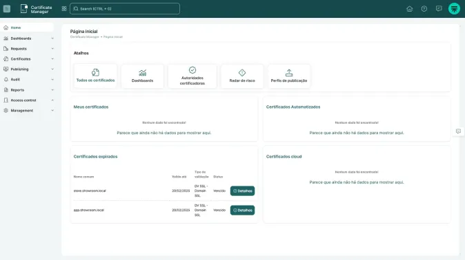Expand the Reports menu chevron

point(52,90)
